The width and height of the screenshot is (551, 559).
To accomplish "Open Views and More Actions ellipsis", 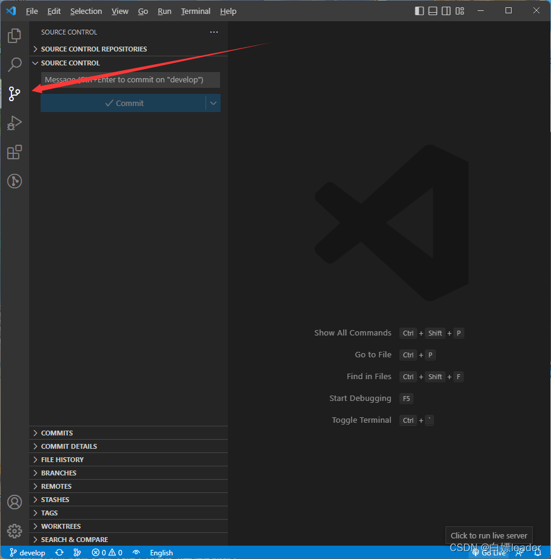I will [214, 32].
